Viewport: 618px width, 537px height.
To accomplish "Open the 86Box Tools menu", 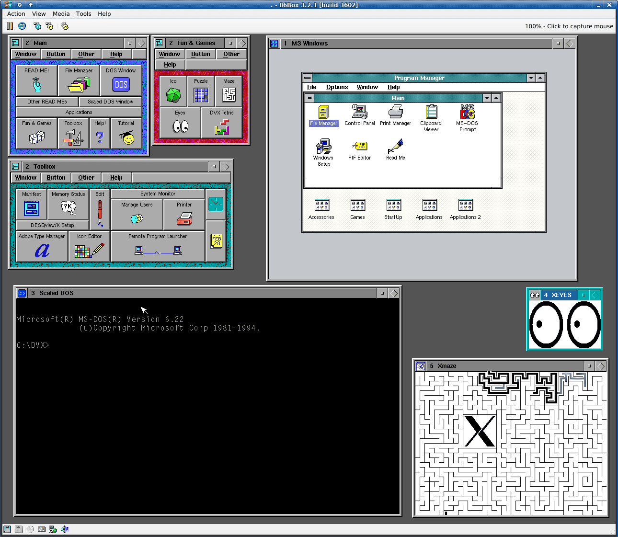I will pyautogui.click(x=83, y=14).
